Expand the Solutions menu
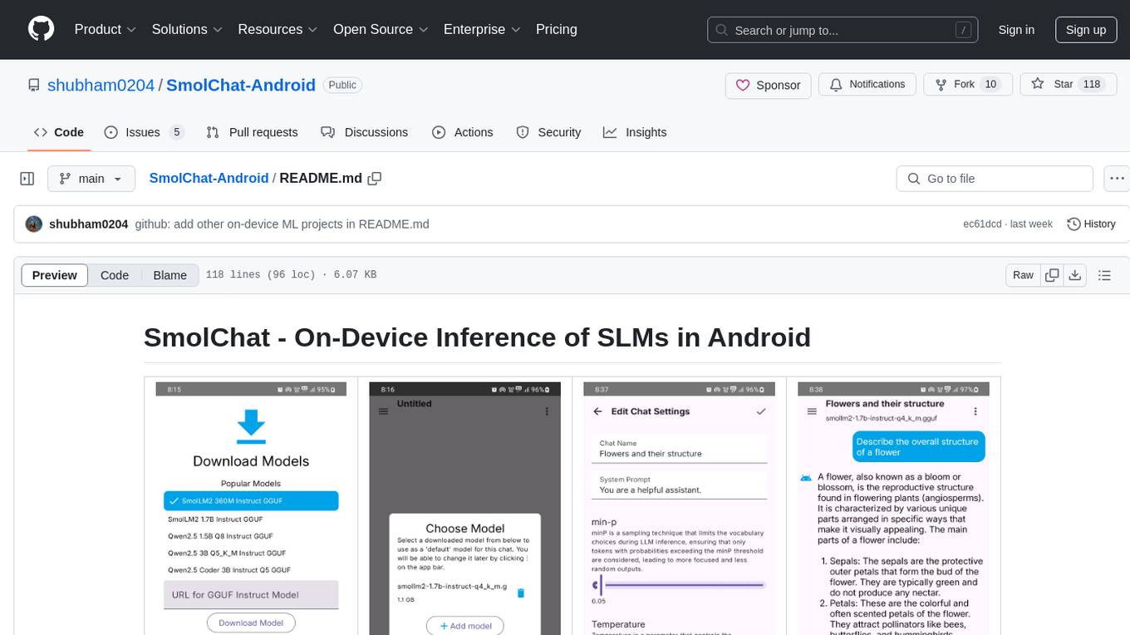The width and height of the screenshot is (1130, 635). point(187,29)
